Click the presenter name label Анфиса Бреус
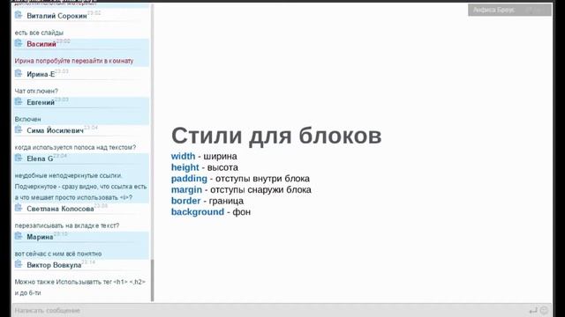This screenshot has width=565, height=317. [493, 10]
